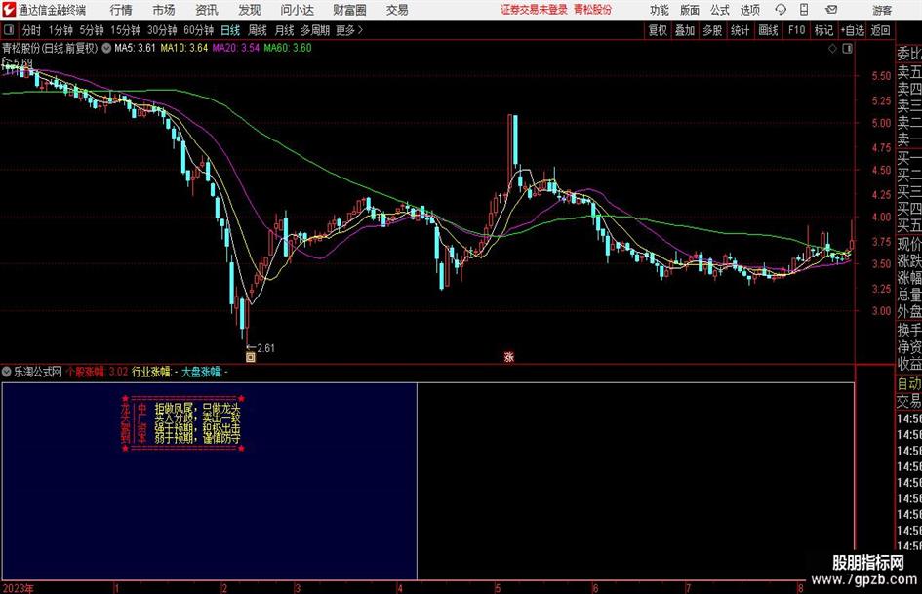Switch to the 分时 chart tab

(x=32, y=30)
